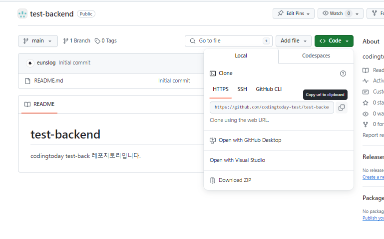This screenshot has width=384, height=239.
Task: Open the Initial commit message beside eunslog
Action: point(74,63)
